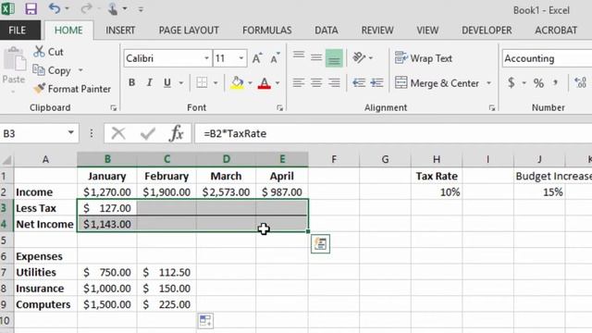Open the Borders dropdown arrow
The height and width of the screenshot is (333, 592).
216,83
